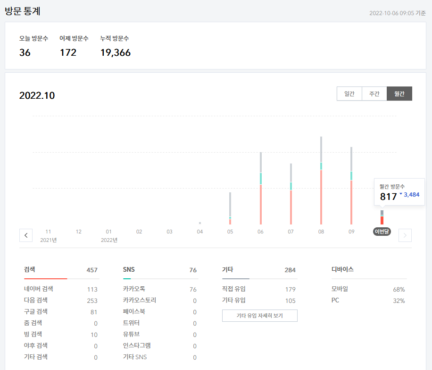The image size is (432, 370).
Task: Go to next months with right arrow
Action: tap(405, 235)
